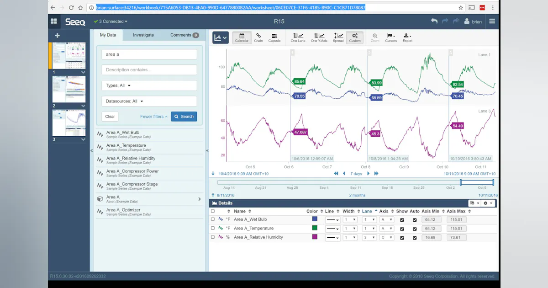548x288 pixels.
Task: Open the hamburger main menu
Action: coord(492,21)
